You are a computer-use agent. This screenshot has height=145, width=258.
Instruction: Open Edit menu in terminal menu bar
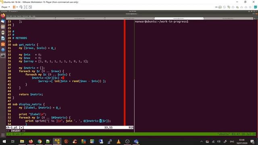11,16
